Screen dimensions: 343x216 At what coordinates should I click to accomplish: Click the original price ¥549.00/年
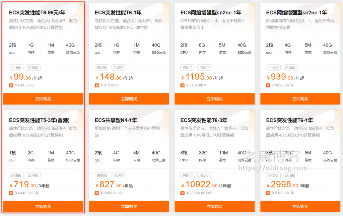pos(25,85)
